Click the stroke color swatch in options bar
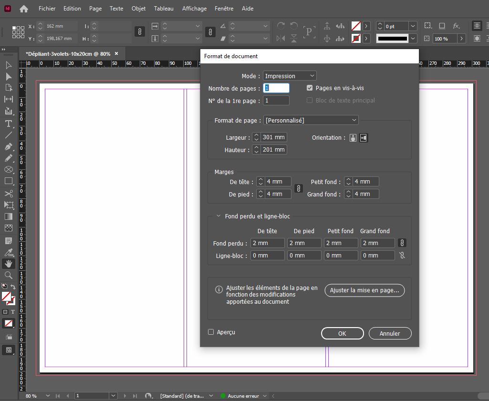 point(356,39)
